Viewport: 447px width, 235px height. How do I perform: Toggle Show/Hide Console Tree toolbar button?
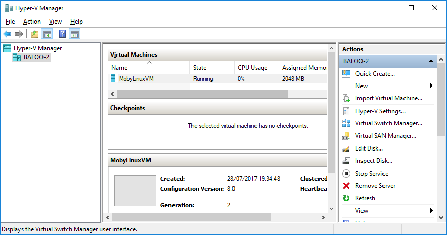[x=47, y=34]
